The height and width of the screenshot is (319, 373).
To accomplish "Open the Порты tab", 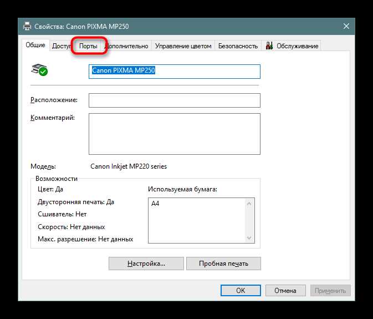I will pyautogui.click(x=88, y=45).
